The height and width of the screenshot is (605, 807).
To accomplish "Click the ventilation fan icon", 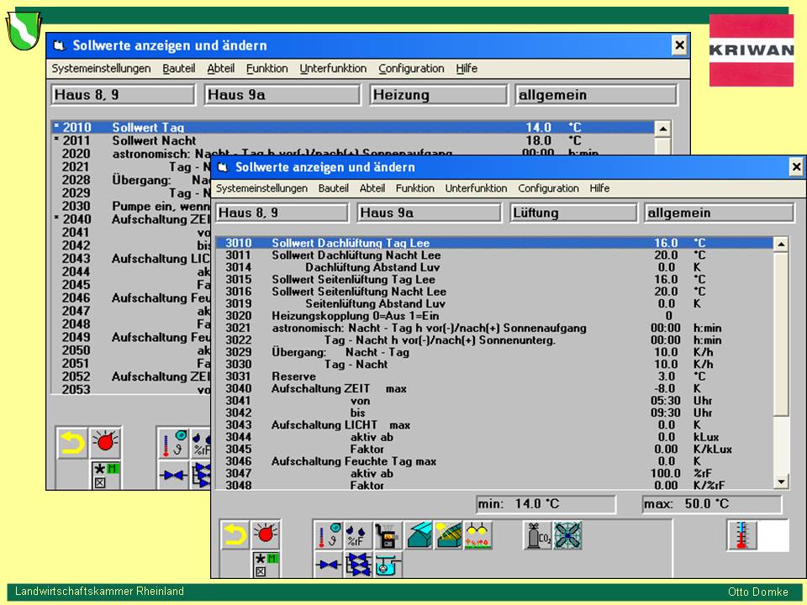I will (567, 534).
